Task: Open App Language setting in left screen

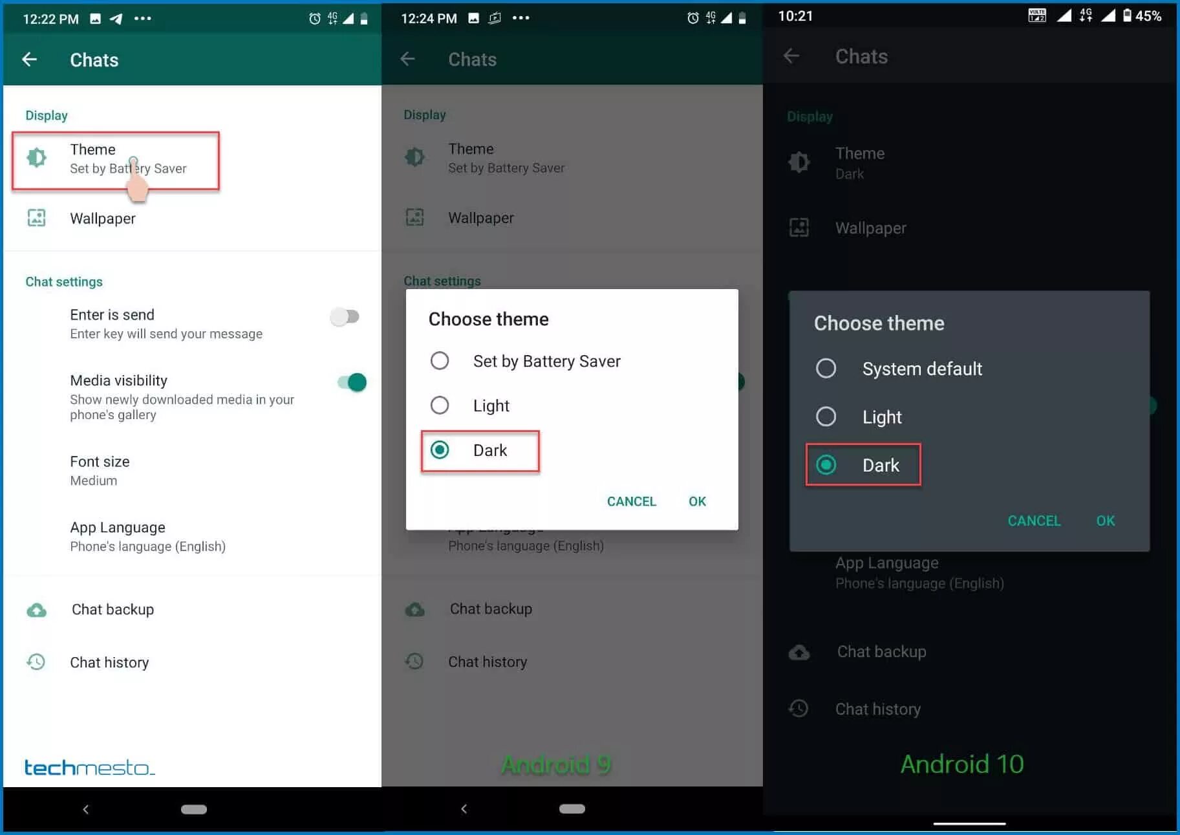Action: point(192,536)
